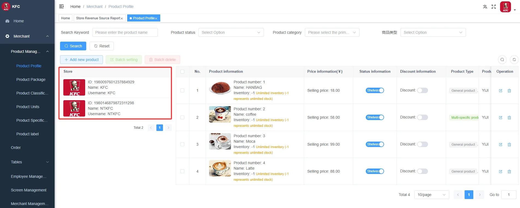Go to previous page of product table
This screenshot has height=208, width=520.
(x=458, y=195)
